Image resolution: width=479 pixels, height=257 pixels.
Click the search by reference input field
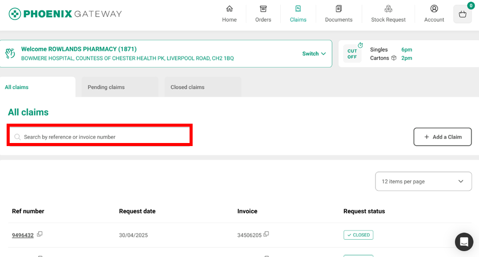(x=102, y=137)
